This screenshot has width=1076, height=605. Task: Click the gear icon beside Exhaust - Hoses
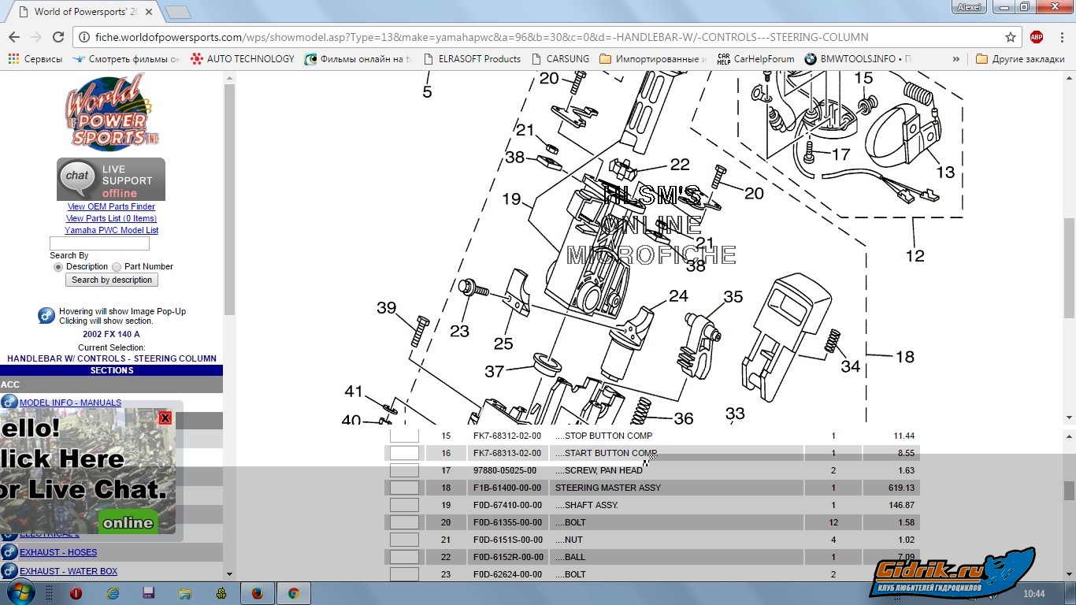(9, 552)
